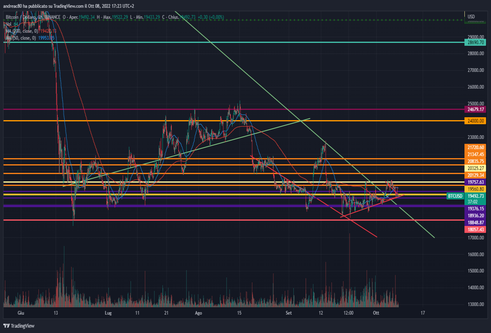Screen dimensions: 491x333
Task: Click the Lug month on the time axis
Action: 108,313
